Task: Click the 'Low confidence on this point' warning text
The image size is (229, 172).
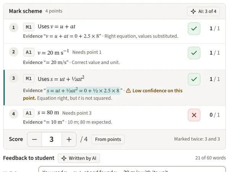Action: click(x=103, y=94)
